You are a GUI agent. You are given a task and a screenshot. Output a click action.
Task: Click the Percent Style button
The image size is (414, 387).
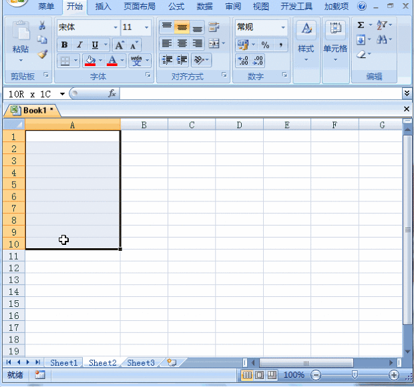[x=265, y=45]
